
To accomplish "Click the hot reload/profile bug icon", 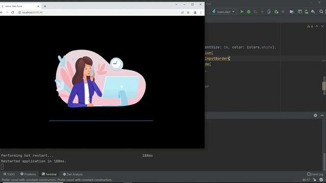I will [276, 12].
